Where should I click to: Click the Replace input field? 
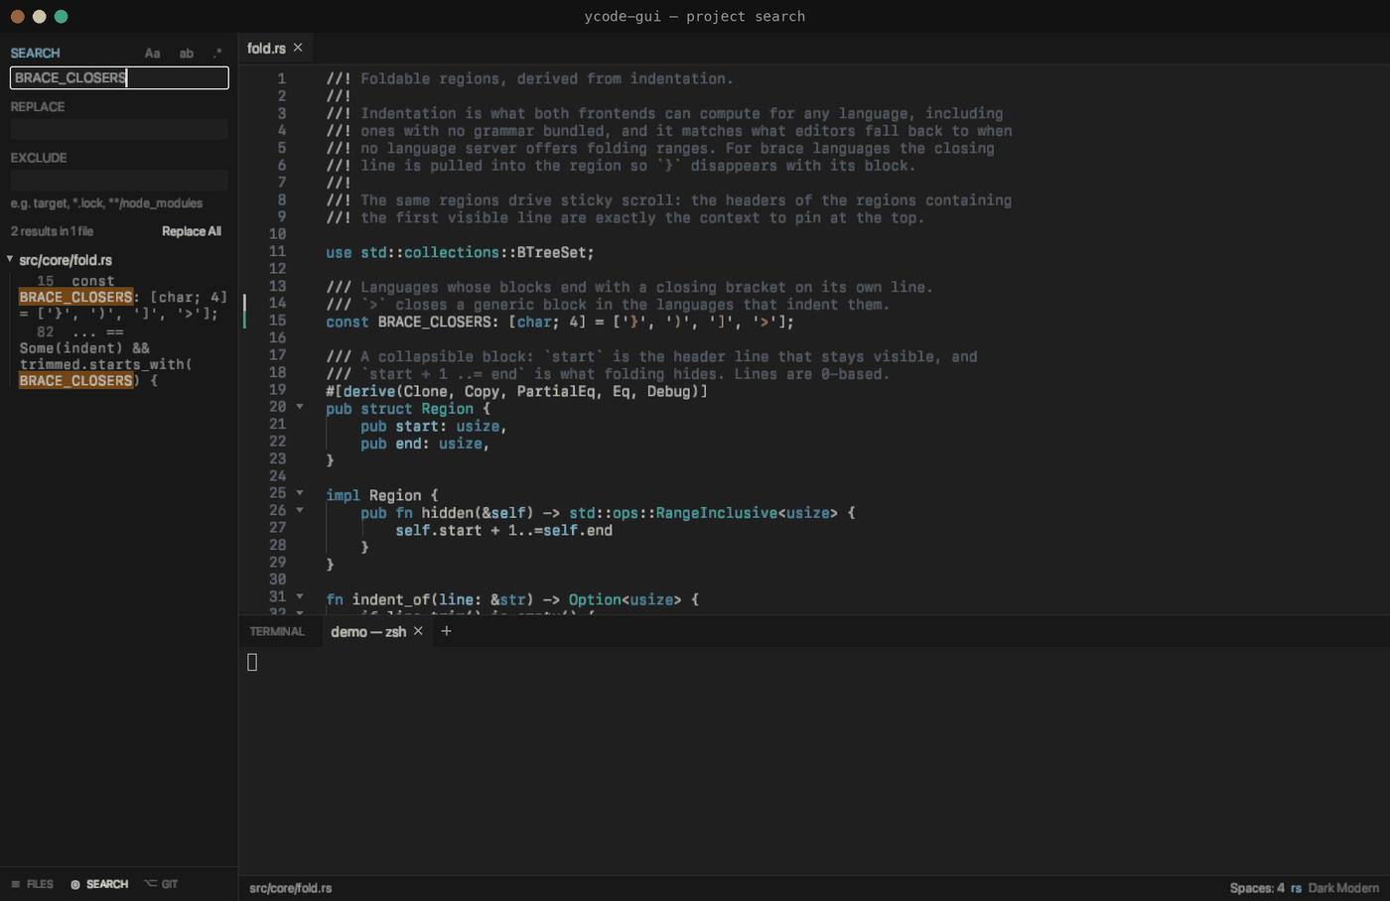coord(119,129)
